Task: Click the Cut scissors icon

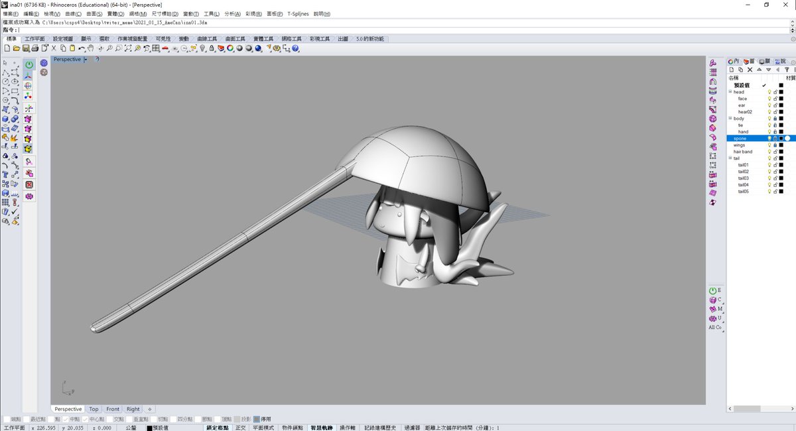Action: [x=54, y=48]
